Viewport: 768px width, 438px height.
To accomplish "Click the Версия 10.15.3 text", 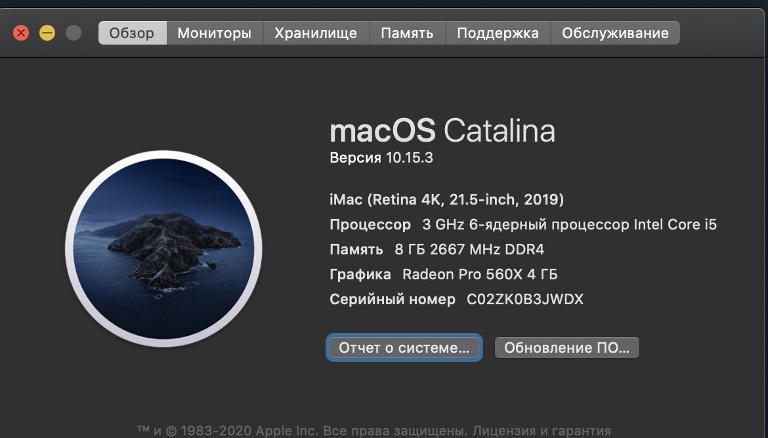I will (381, 157).
